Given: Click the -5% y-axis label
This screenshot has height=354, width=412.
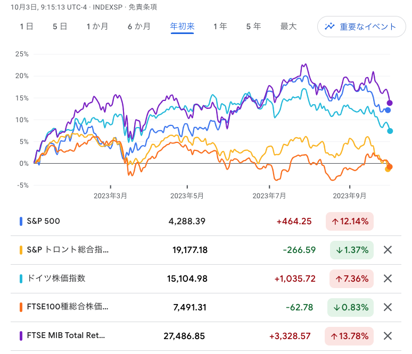Looking at the screenshot, I should (22, 186).
